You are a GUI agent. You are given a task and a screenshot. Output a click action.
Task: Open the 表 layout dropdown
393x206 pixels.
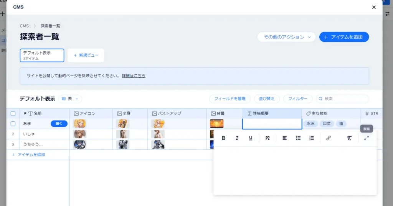pos(70,99)
